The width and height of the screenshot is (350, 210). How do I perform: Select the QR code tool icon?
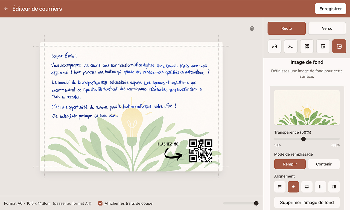click(x=307, y=46)
